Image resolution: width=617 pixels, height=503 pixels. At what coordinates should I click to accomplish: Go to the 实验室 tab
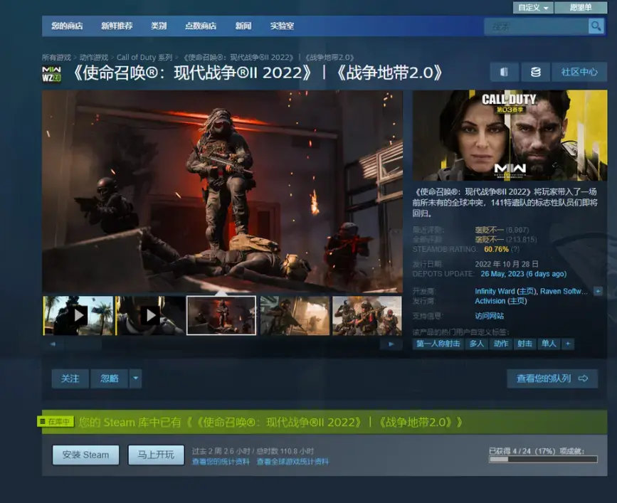(x=282, y=26)
